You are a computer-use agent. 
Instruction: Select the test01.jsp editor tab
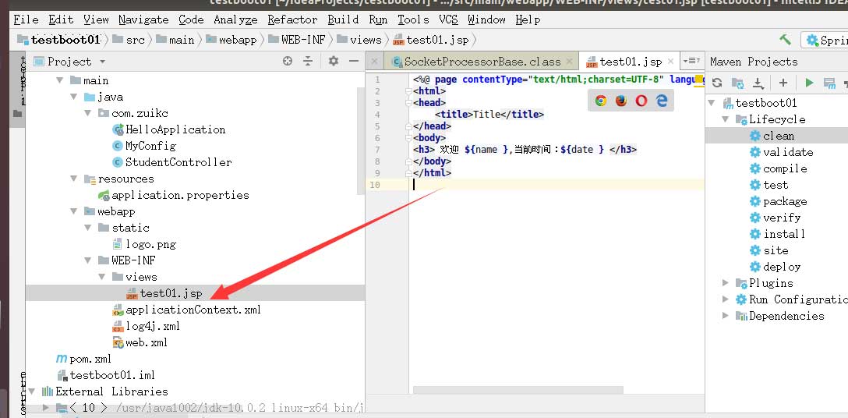point(630,61)
